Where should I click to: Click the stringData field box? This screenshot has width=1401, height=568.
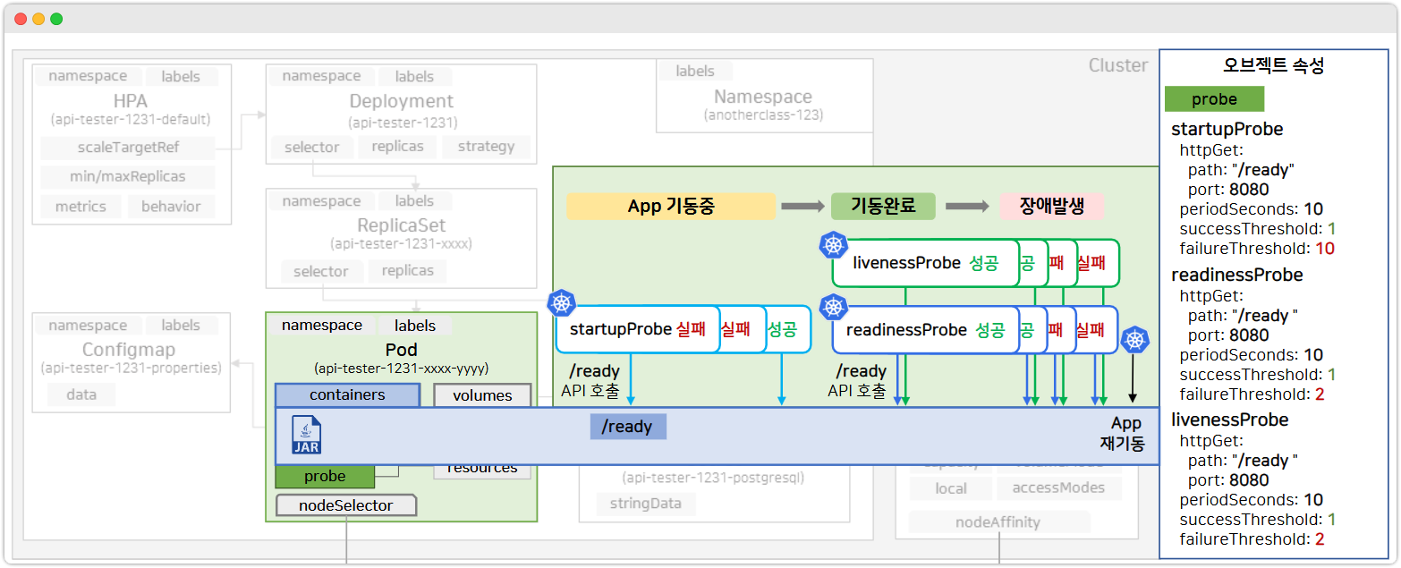(x=646, y=504)
